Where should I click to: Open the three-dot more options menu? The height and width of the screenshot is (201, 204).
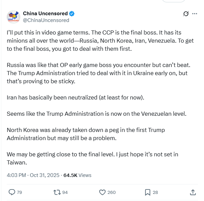click(195, 14)
